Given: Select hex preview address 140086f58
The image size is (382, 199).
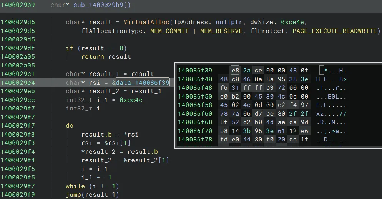Looking at the screenshot, I should pyautogui.click(x=195, y=105).
